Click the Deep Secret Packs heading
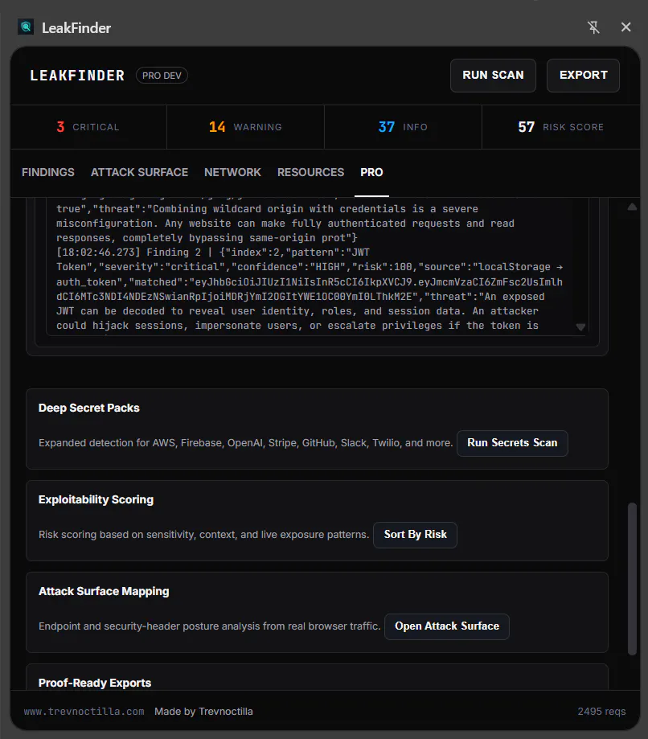The width and height of the screenshot is (648, 739). pyautogui.click(x=89, y=408)
